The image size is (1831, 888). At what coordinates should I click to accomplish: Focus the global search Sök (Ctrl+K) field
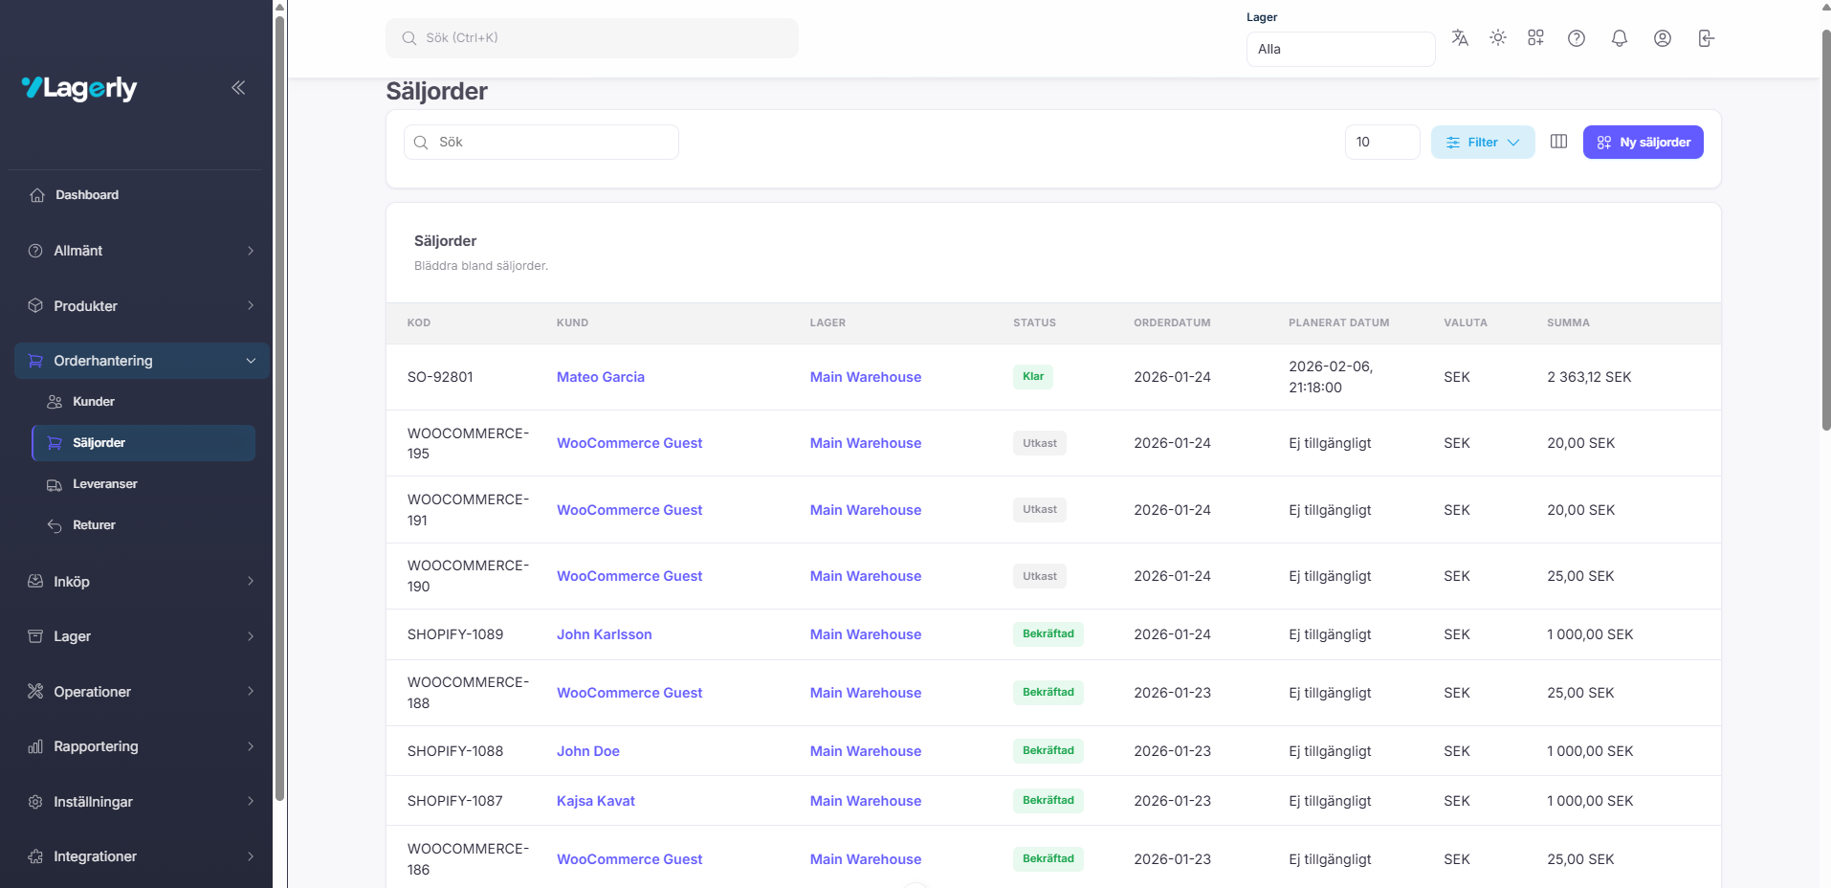tap(591, 38)
